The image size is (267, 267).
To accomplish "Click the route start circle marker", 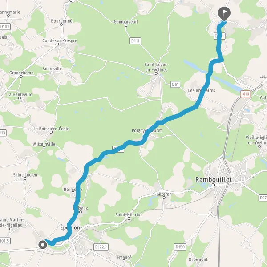I will pyautogui.click(x=43, y=245).
